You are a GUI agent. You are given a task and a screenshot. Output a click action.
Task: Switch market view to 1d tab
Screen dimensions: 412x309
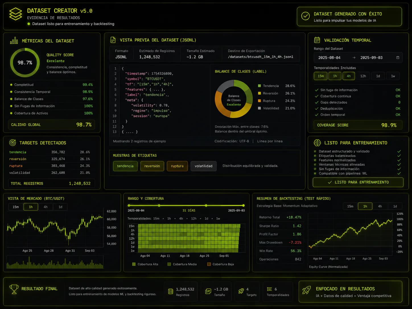click(x=60, y=207)
